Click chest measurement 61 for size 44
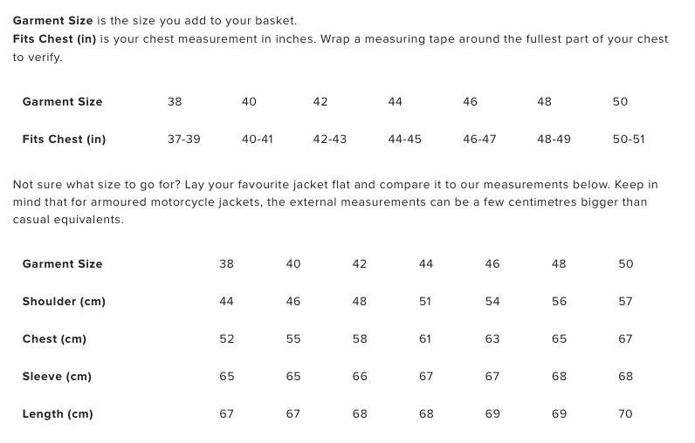Viewport: 695px width, 443px height. (x=425, y=339)
